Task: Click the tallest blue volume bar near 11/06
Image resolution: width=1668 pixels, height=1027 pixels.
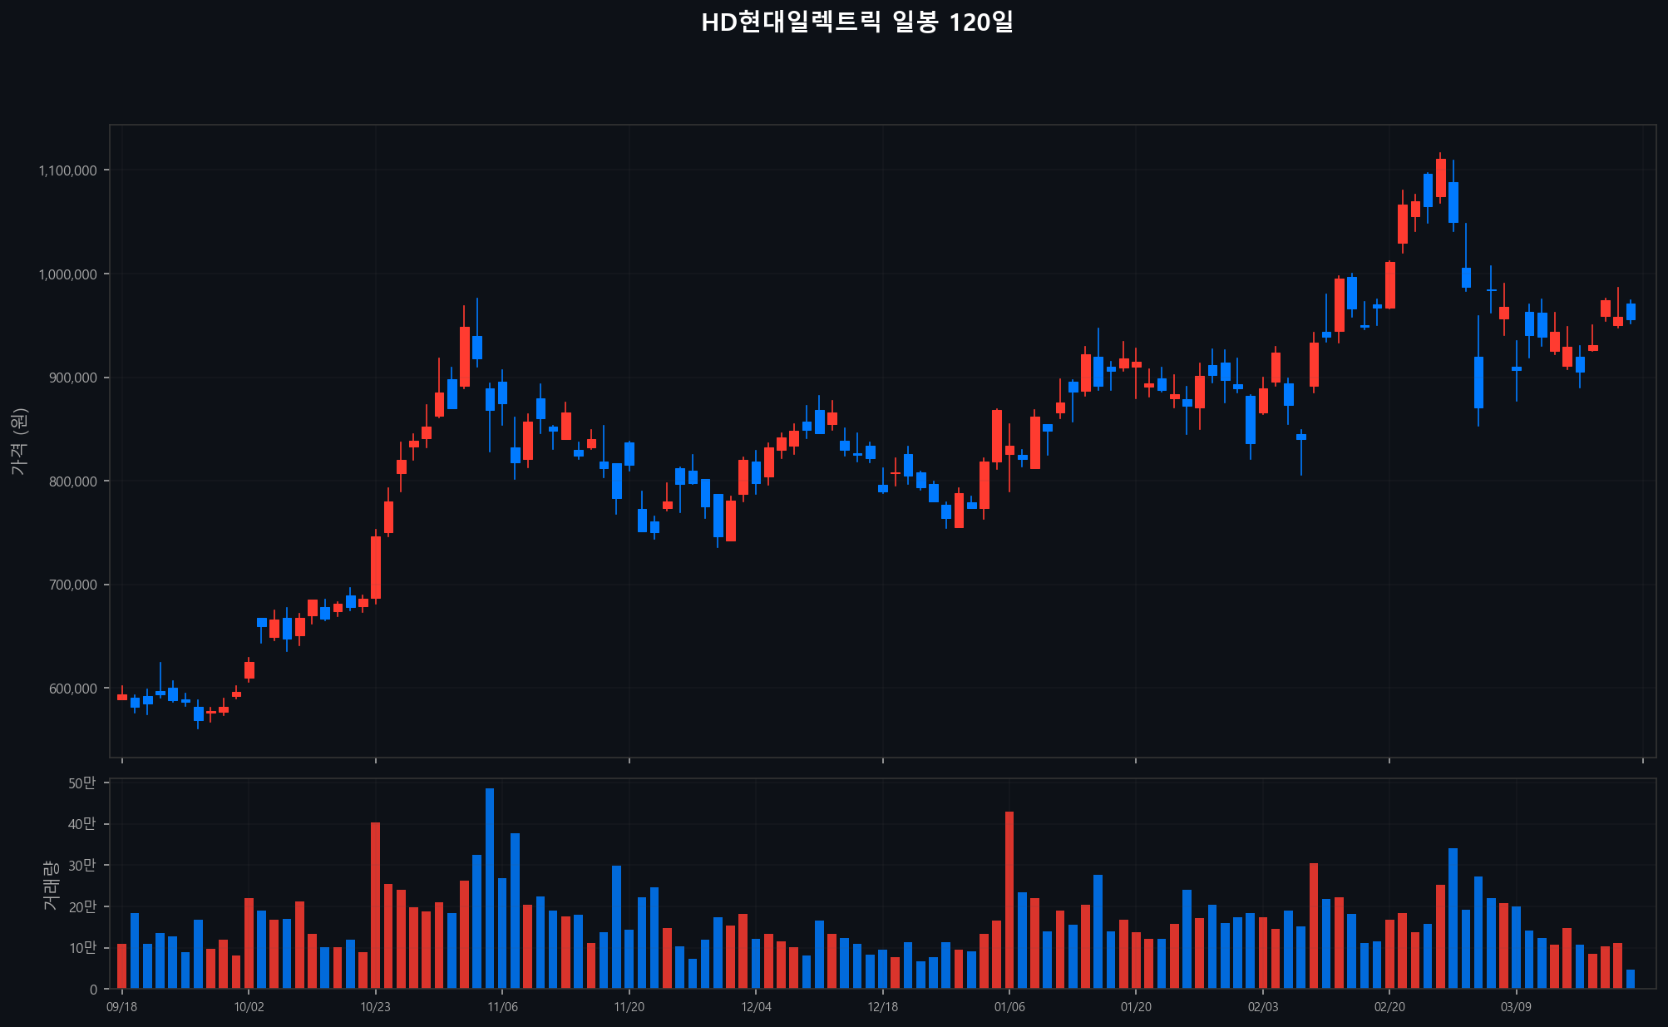Action: pos(490,888)
